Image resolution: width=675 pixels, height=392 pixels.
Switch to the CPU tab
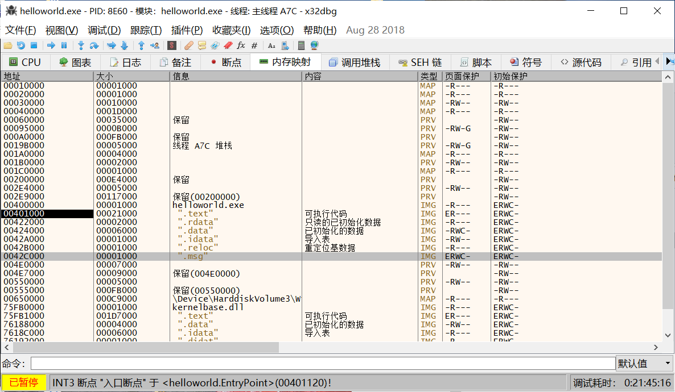coord(26,62)
